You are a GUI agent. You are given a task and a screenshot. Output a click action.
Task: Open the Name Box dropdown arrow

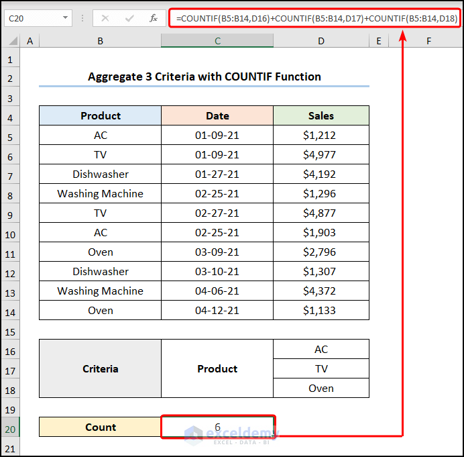(65, 17)
